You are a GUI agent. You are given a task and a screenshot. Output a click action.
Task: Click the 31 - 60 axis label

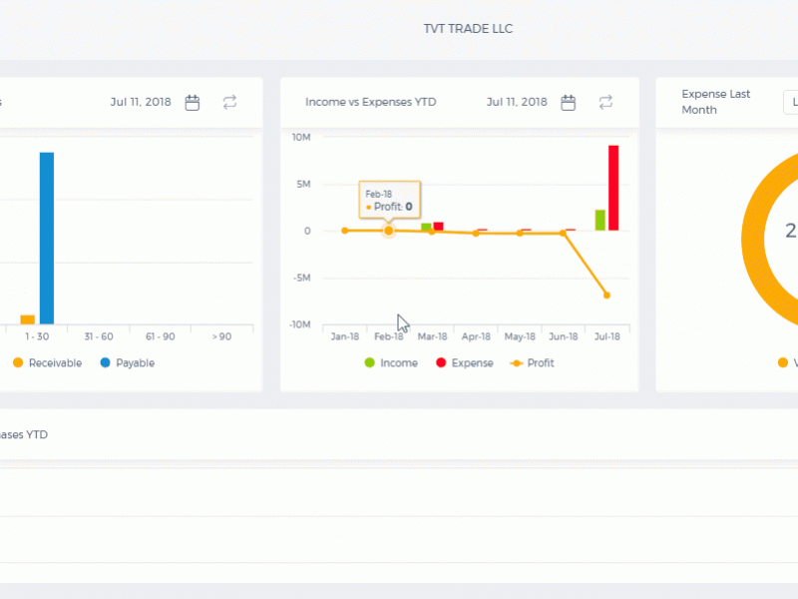point(99,336)
